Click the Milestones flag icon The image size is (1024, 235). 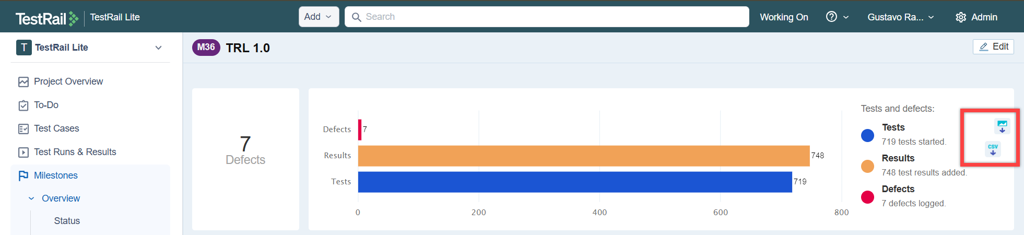[x=23, y=176]
